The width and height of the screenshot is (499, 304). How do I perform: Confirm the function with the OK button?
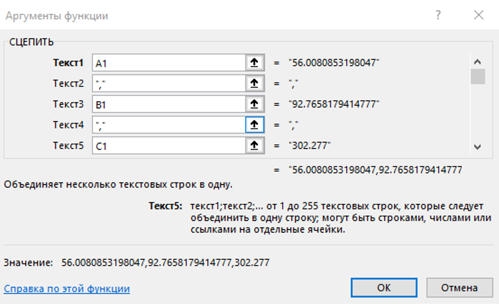pyautogui.click(x=384, y=288)
